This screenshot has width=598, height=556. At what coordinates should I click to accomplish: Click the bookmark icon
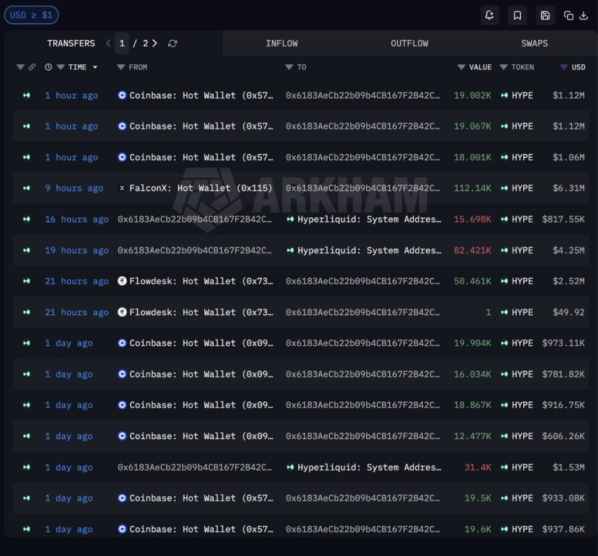click(517, 15)
